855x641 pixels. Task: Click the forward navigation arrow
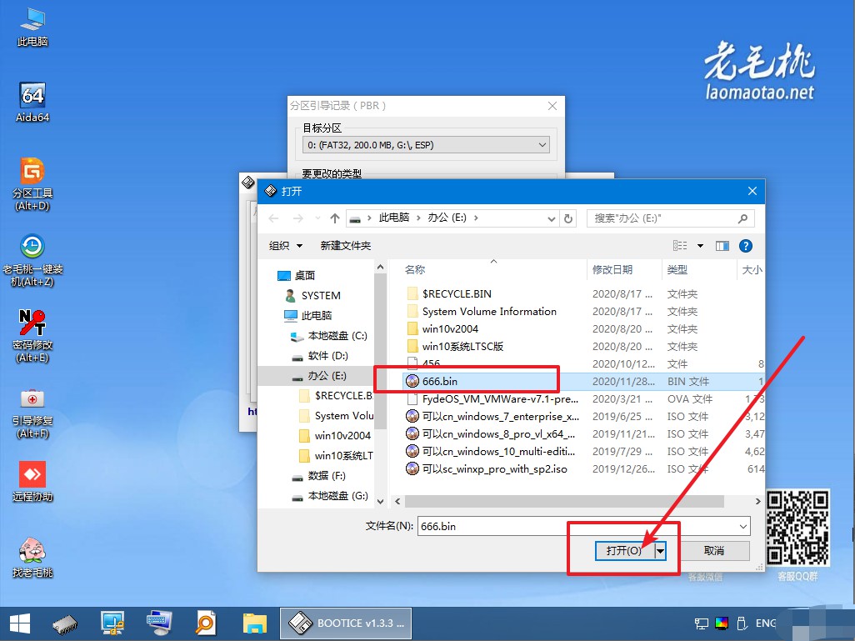pyautogui.click(x=297, y=218)
